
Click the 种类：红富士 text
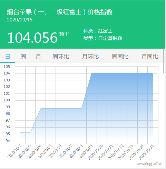point(98,31)
